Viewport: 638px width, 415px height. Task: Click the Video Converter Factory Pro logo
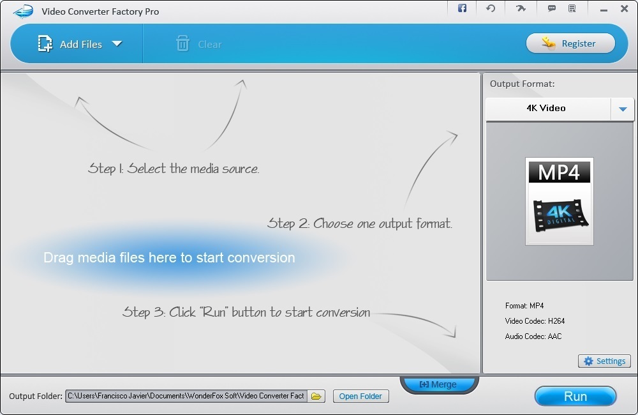(x=22, y=10)
